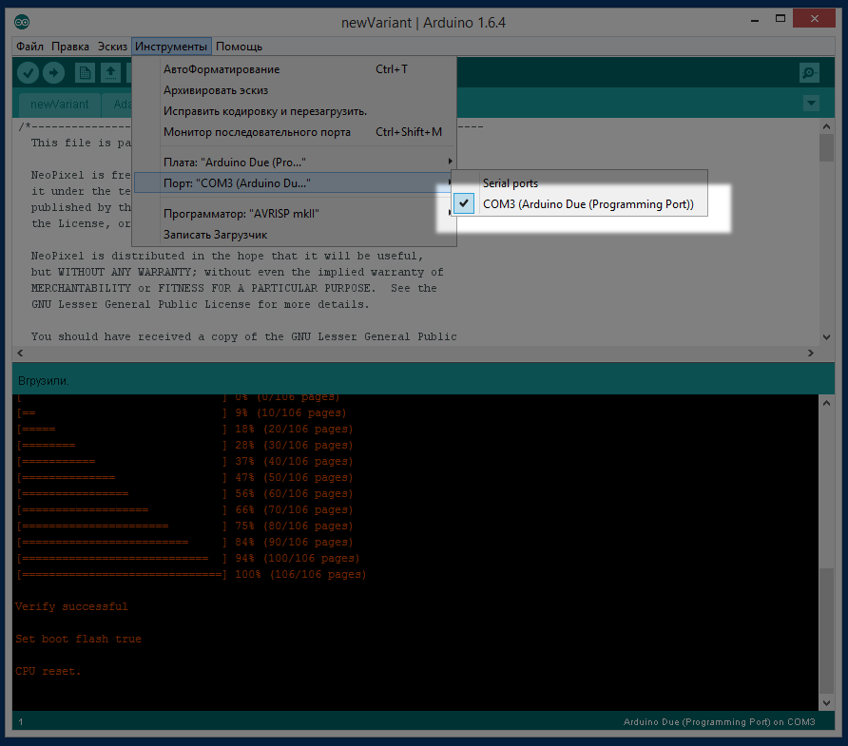
Task: Choose Архивировать эскиз entry
Action: pyautogui.click(x=295, y=90)
